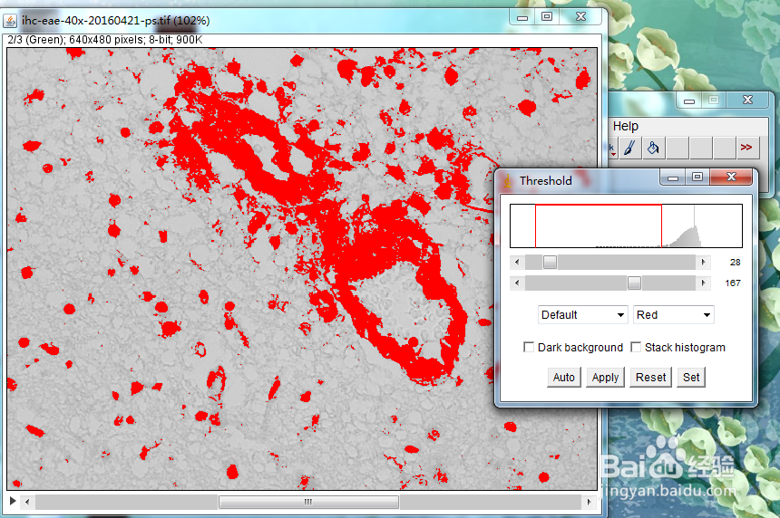Click the Apply button in Threshold
The width and height of the screenshot is (780, 518).
605,378
